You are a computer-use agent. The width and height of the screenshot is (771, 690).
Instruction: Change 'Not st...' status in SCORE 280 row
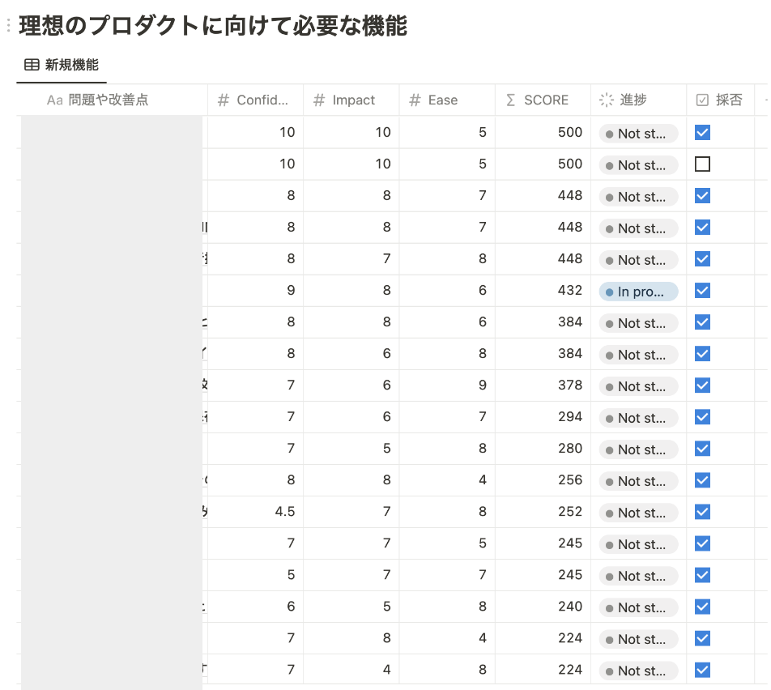pyautogui.click(x=638, y=449)
